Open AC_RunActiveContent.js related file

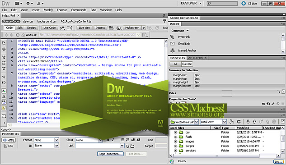[76, 21]
